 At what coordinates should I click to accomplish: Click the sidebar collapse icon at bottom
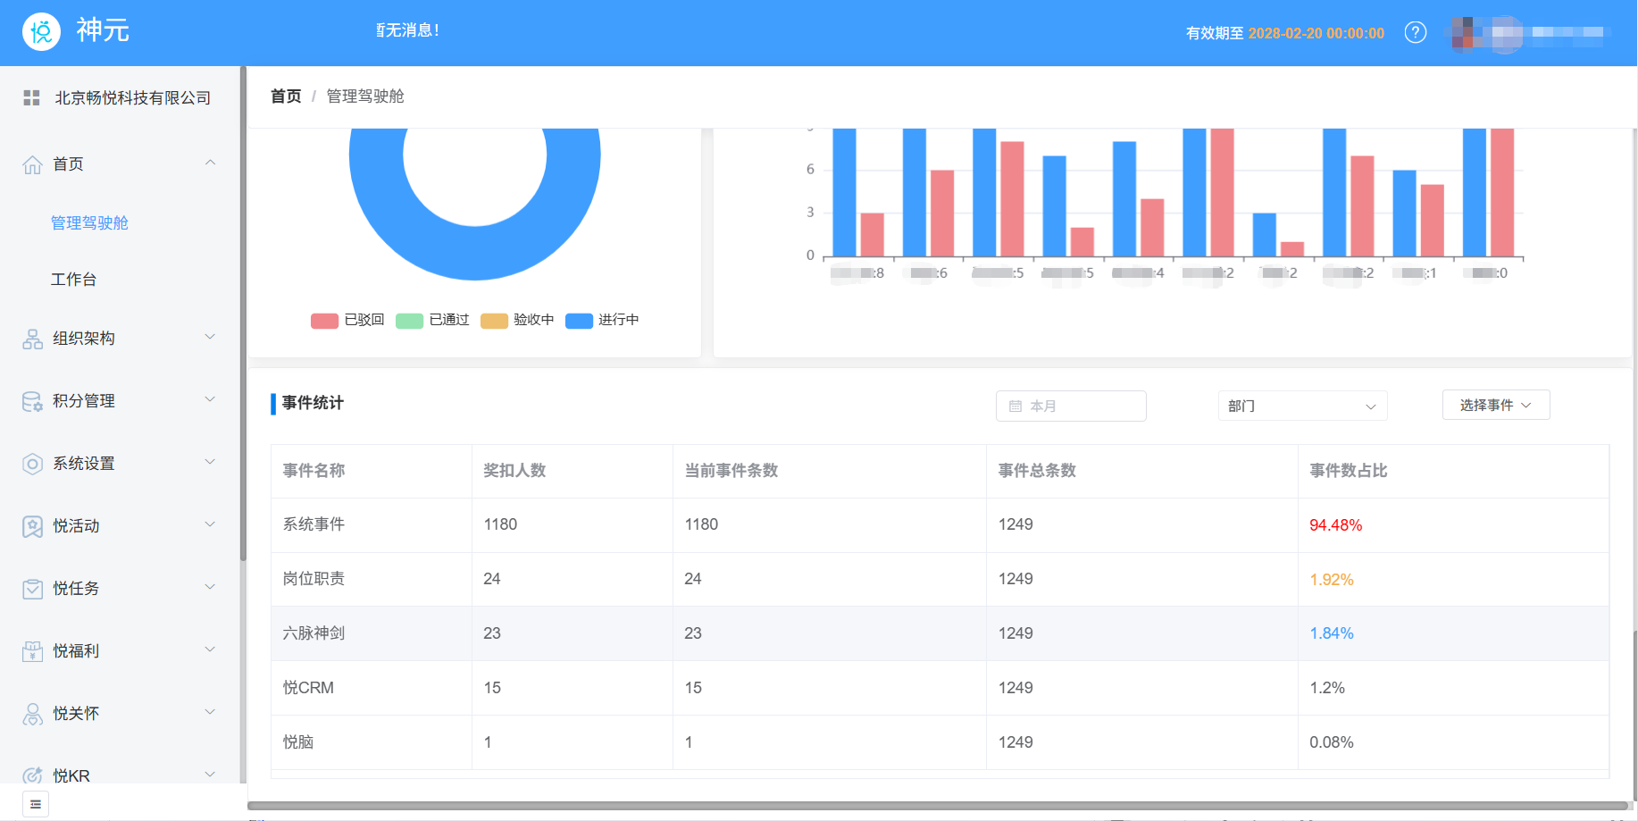click(x=36, y=804)
